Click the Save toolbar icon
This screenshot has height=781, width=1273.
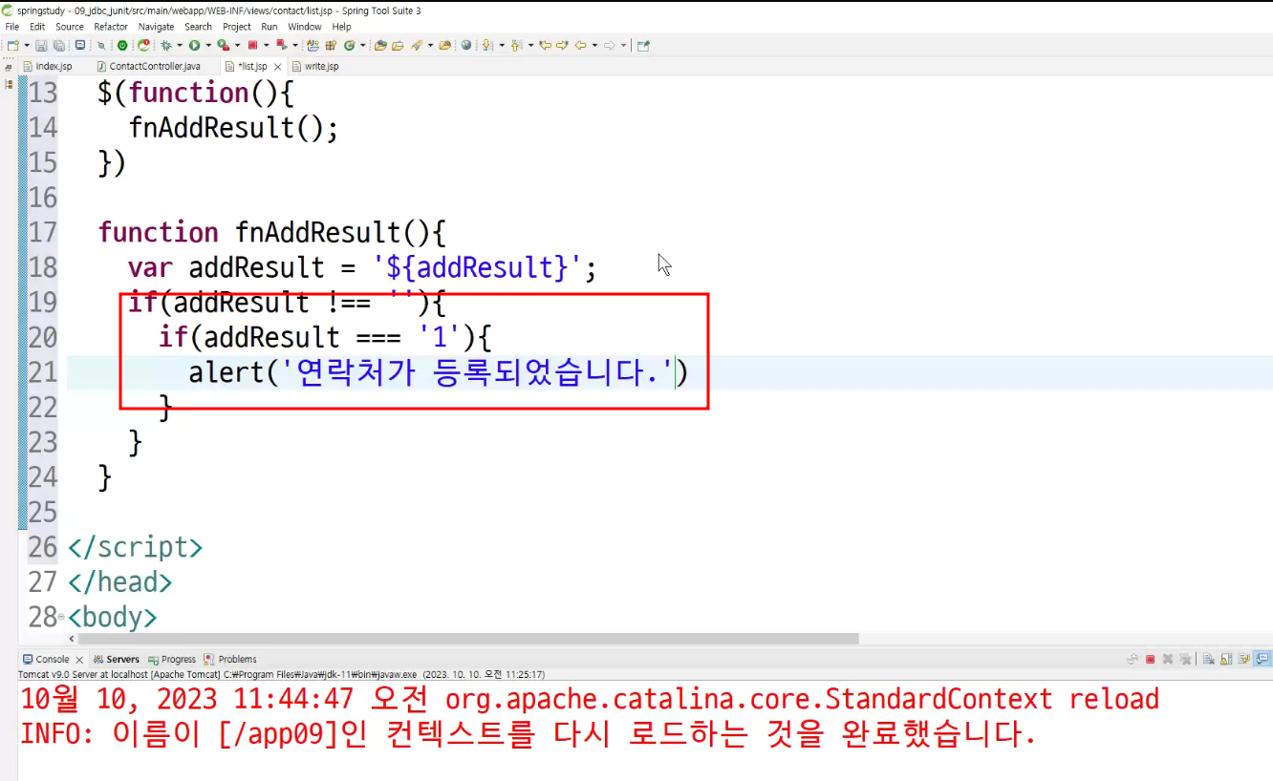pyautogui.click(x=41, y=45)
